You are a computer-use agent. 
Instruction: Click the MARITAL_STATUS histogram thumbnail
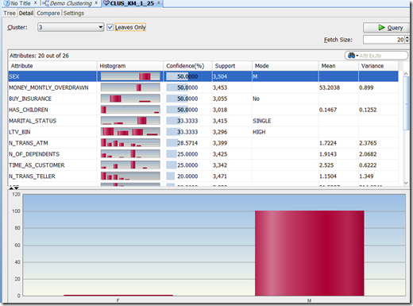[x=130, y=121]
